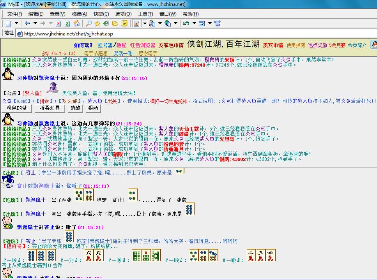Click the page icon in address bar

(x=19, y=33)
